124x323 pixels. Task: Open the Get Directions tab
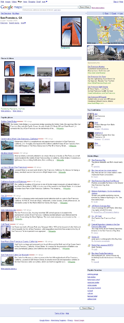6,13
